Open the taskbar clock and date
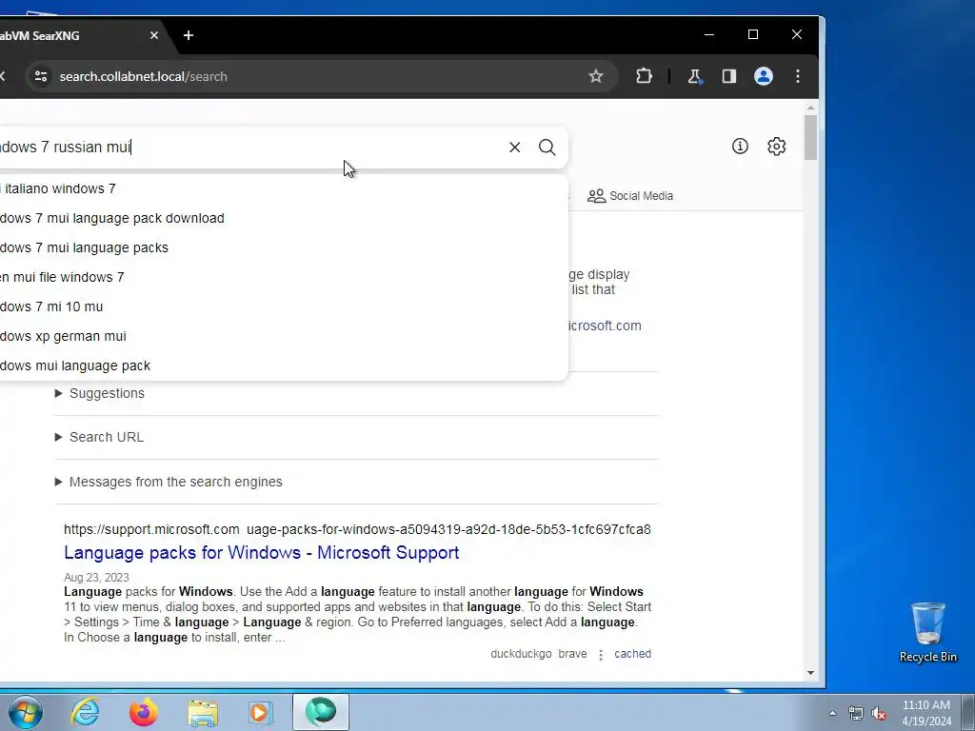Screen dimensions: 975x731 click(926, 713)
